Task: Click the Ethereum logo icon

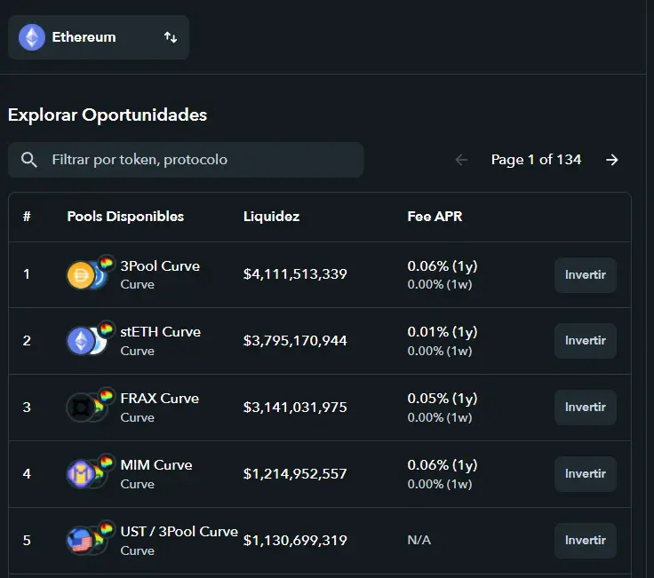Action: [x=32, y=37]
